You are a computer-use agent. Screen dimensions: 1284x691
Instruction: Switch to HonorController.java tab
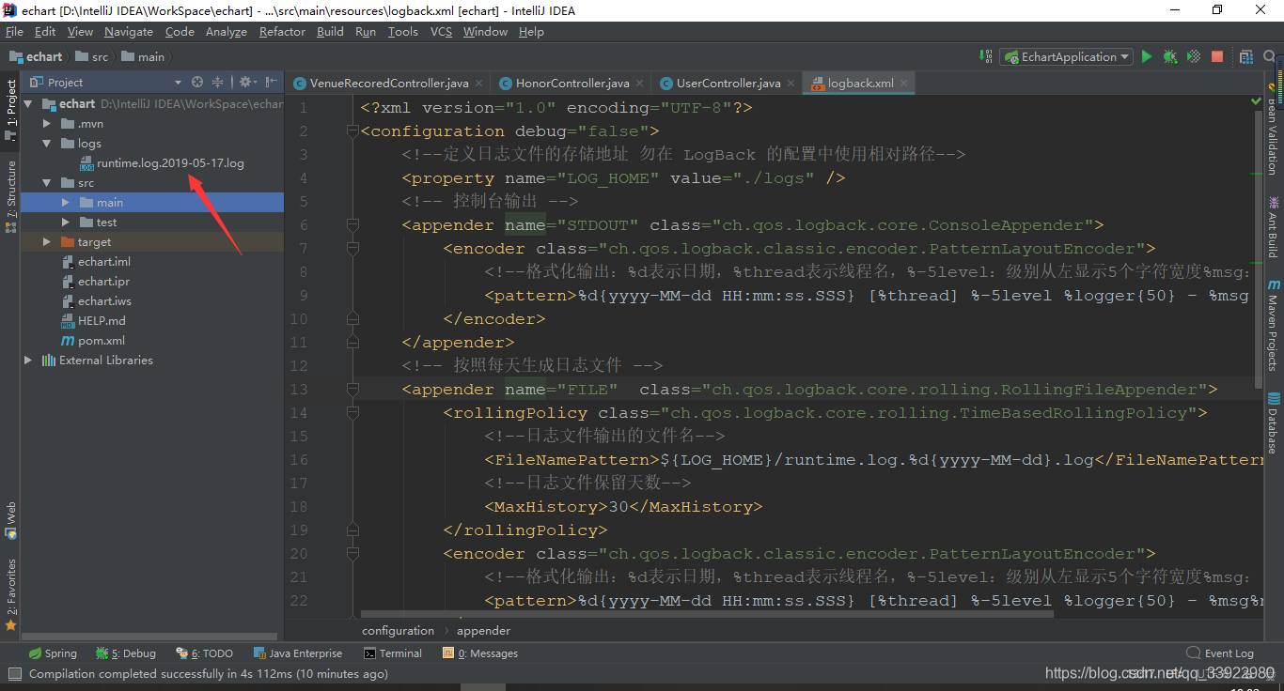(572, 84)
